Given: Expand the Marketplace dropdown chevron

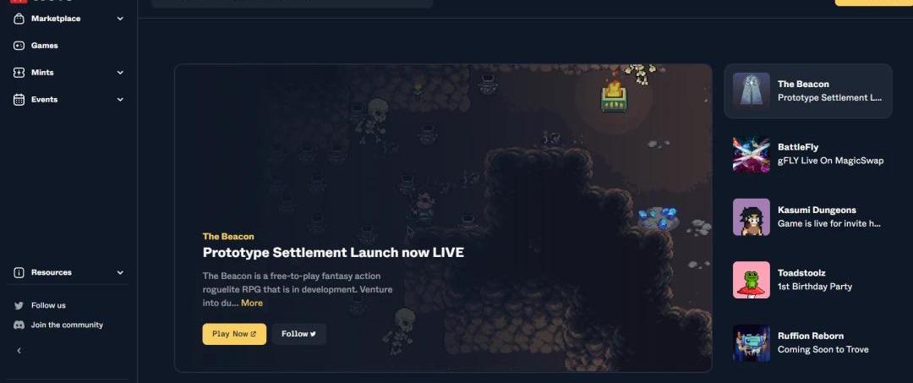Looking at the screenshot, I should click(x=120, y=19).
